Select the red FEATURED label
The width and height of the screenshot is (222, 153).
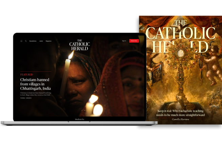pos(26,74)
